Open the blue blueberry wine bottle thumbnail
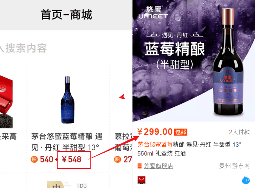Image resolution: width=255 pixels, height=188 pixels. pyautogui.click(x=68, y=100)
